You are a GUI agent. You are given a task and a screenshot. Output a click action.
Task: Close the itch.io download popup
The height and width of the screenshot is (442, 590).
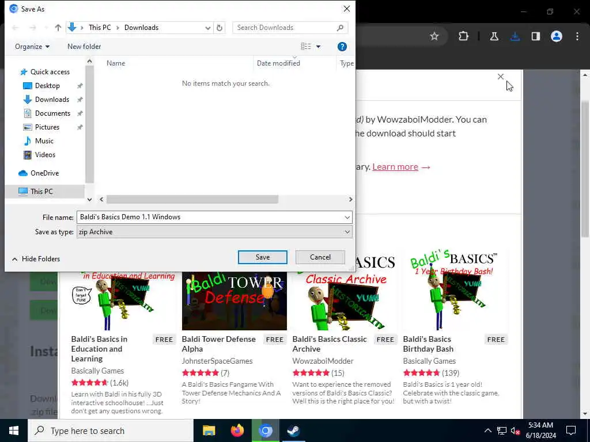pyautogui.click(x=501, y=77)
